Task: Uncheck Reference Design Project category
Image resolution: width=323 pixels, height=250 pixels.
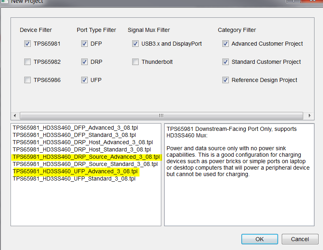Action: [226, 80]
